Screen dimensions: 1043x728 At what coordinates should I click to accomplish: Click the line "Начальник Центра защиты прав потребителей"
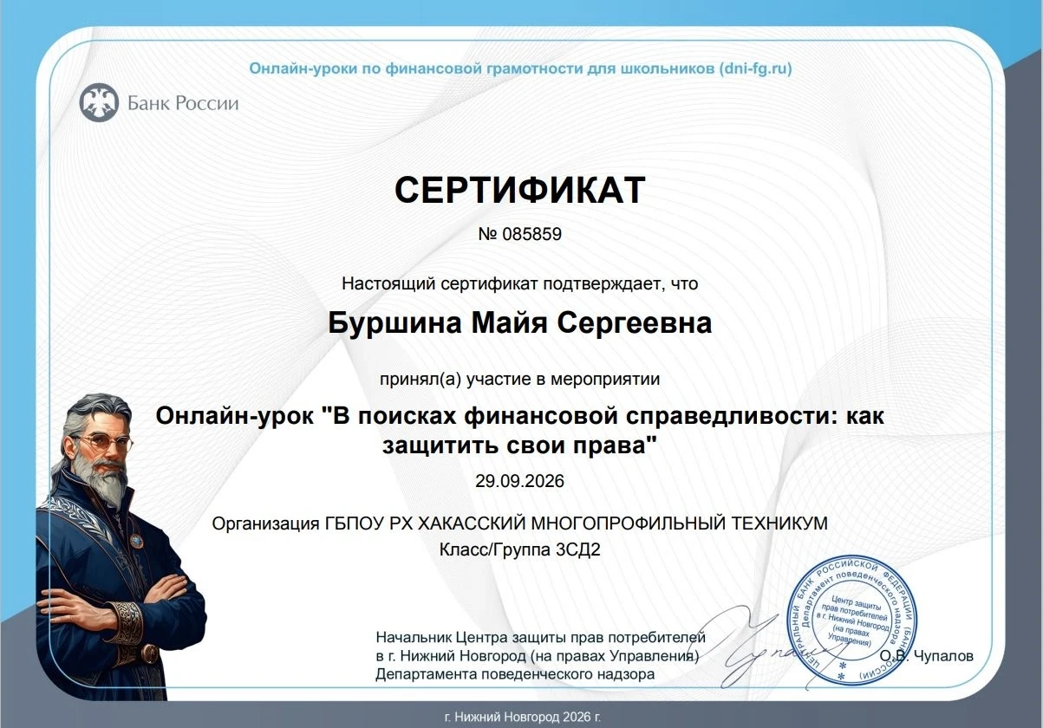tap(542, 638)
